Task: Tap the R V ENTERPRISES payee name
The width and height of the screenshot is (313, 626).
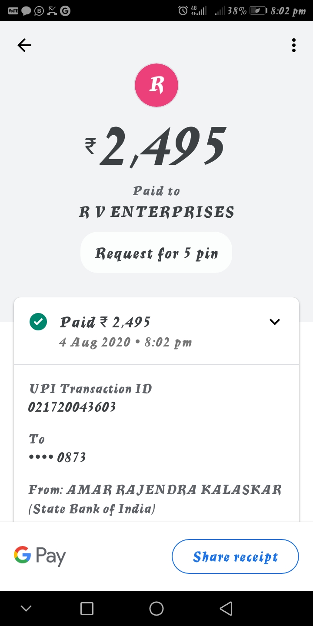Action: coord(156,212)
